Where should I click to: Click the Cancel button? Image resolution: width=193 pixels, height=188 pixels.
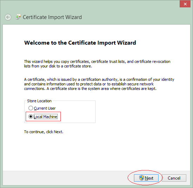(x=174, y=178)
